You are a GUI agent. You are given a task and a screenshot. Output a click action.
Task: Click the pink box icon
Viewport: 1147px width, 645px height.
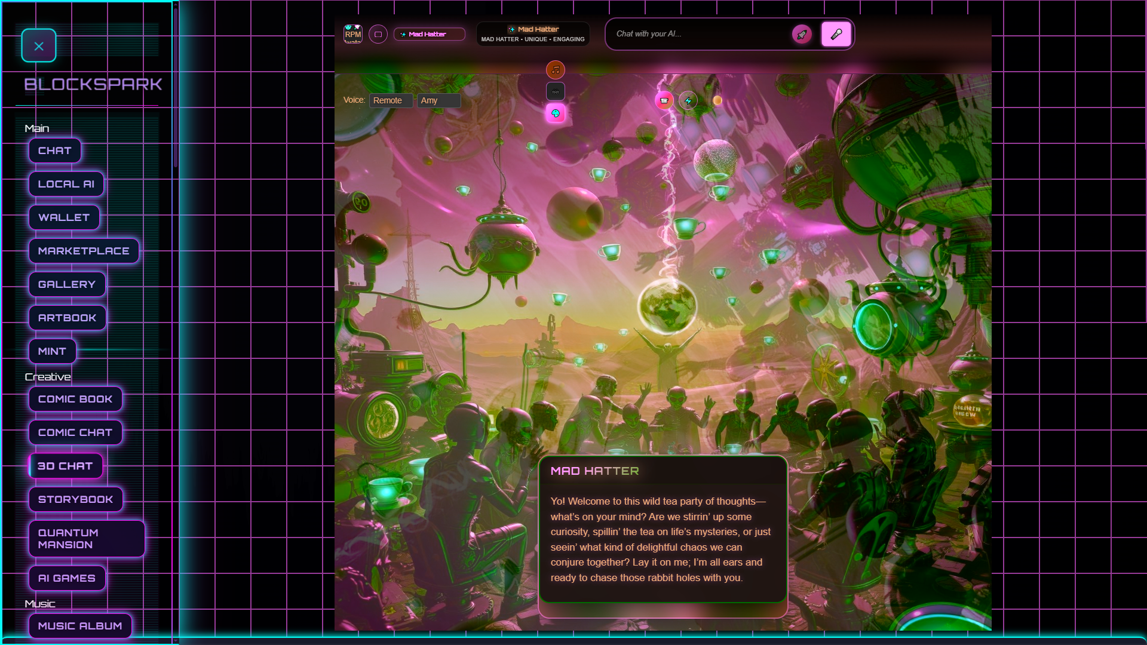pyautogui.click(x=664, y=101)
